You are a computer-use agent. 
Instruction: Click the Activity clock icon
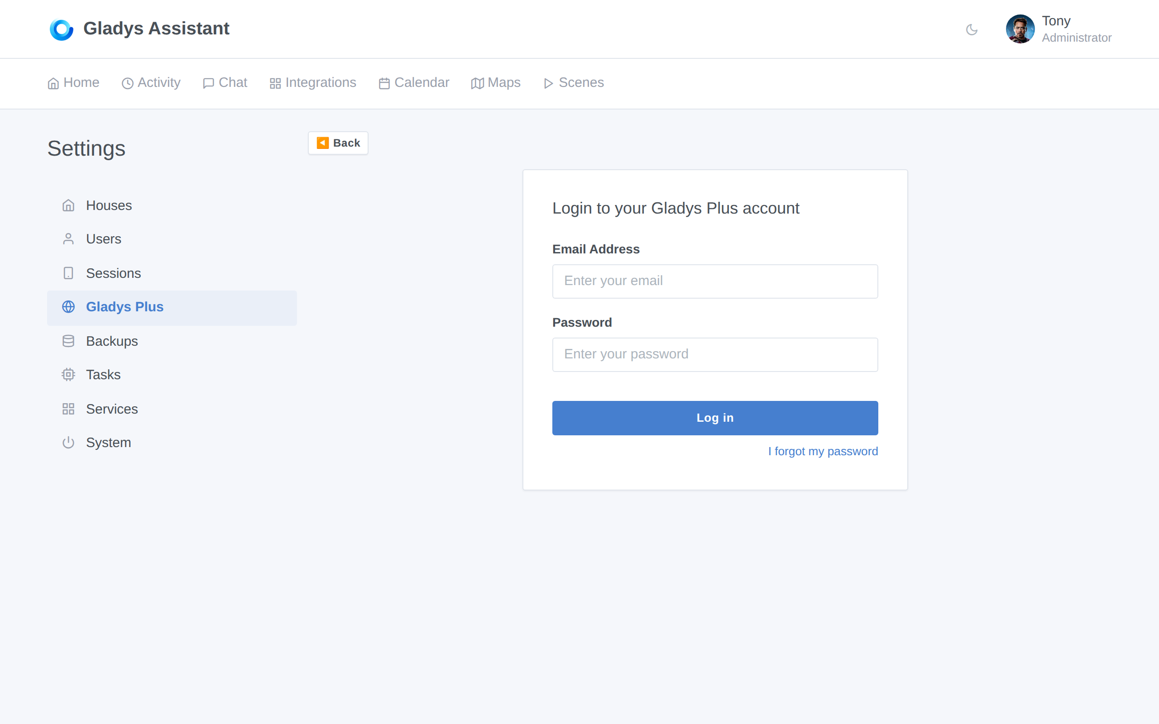click(x=127, y=83)
